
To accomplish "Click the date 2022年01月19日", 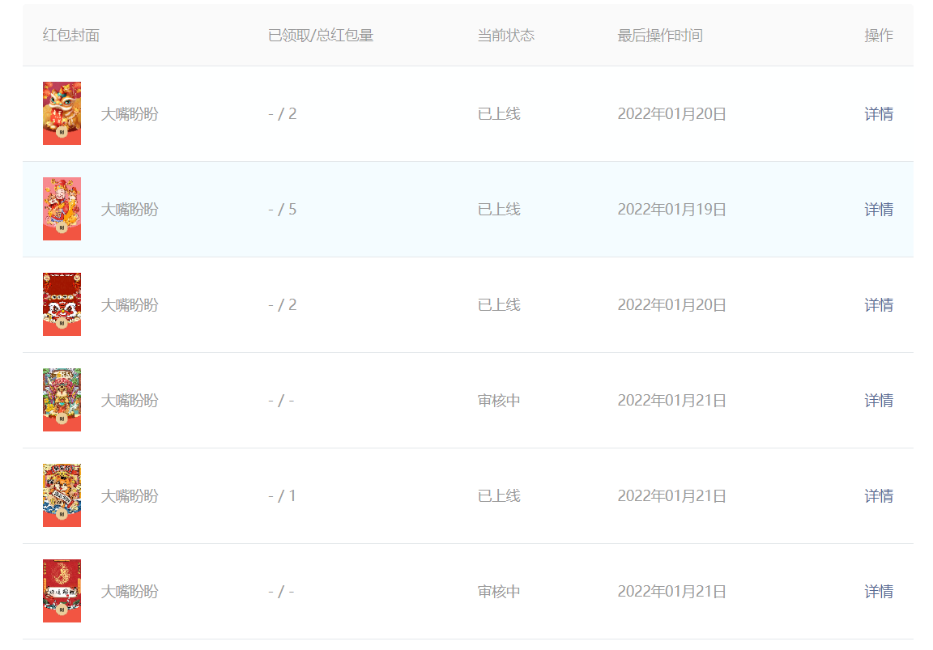I will coord(671,209).
